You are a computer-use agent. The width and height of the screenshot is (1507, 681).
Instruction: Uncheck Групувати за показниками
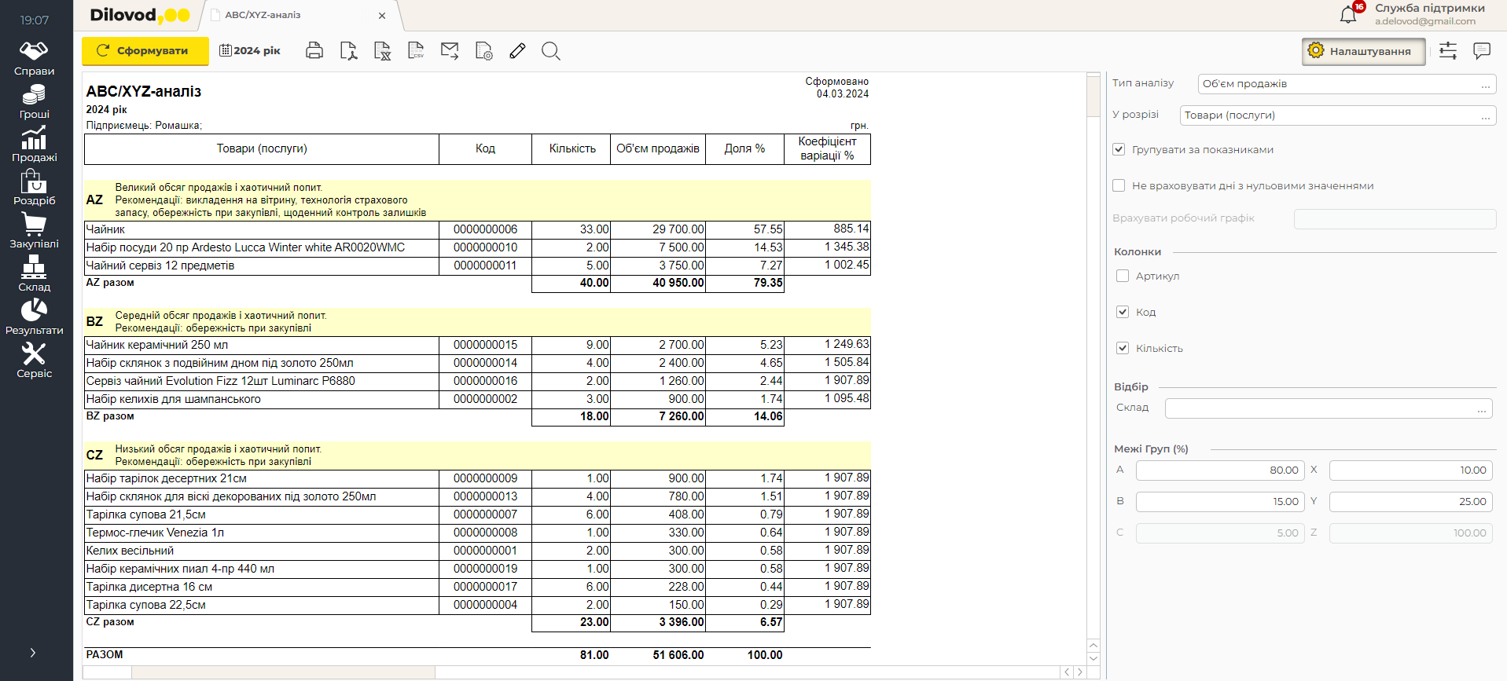(x=1119, y=149)
